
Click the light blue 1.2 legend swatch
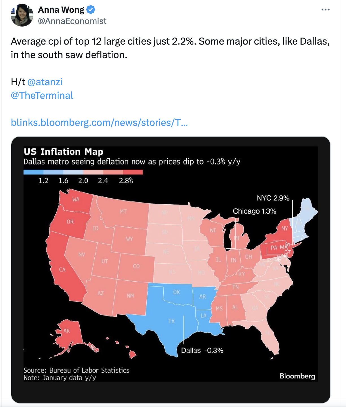point(33,172)
